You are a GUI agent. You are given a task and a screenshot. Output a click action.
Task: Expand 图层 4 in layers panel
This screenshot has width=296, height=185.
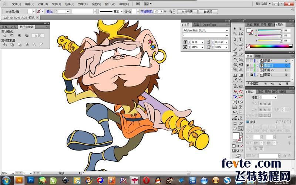pos(258,61)
